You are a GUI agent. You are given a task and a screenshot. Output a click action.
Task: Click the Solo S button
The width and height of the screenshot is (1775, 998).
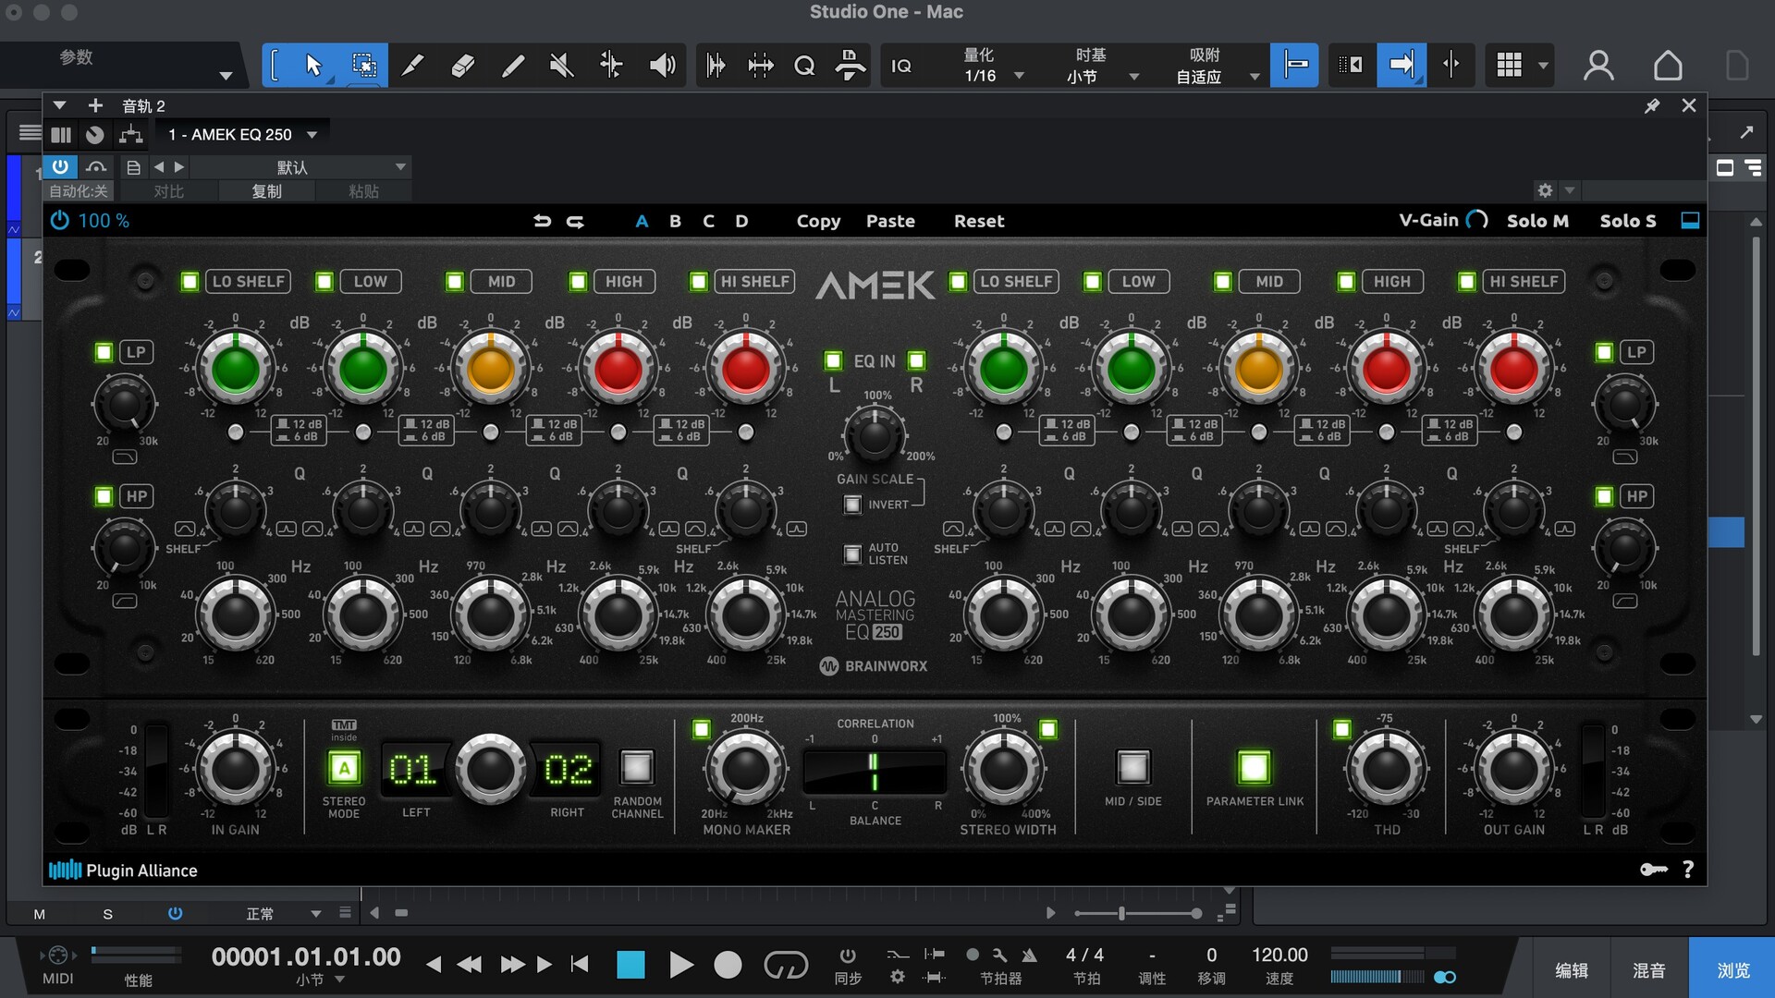1628,221
